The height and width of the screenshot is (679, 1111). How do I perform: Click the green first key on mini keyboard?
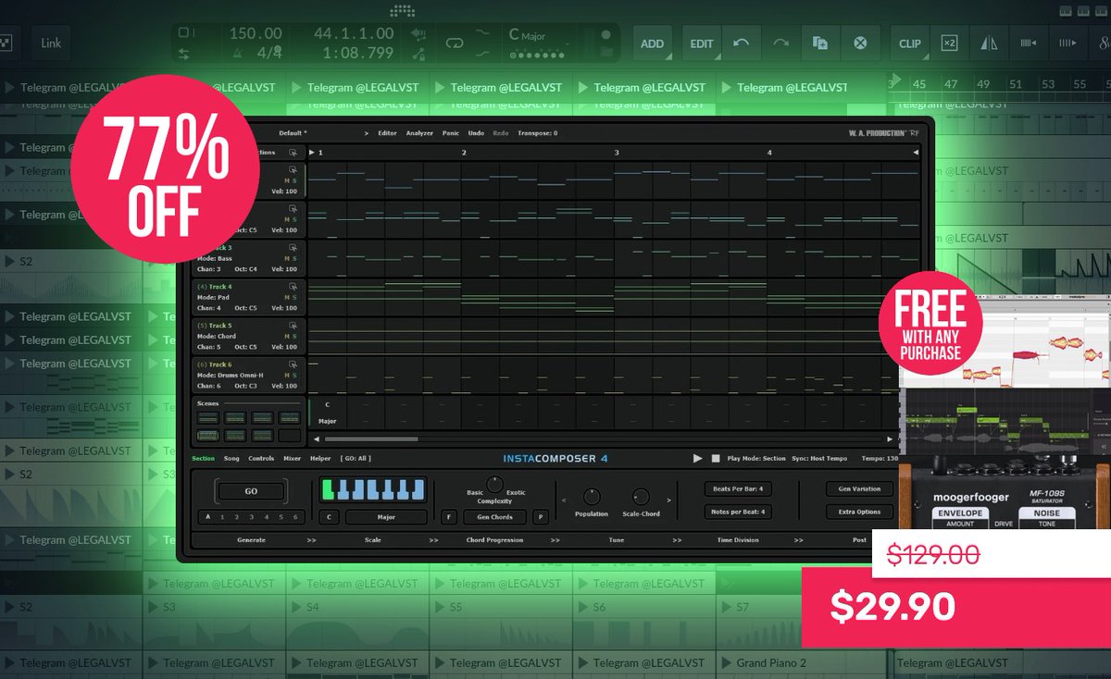pyautogui.click(x=327, y=489)
